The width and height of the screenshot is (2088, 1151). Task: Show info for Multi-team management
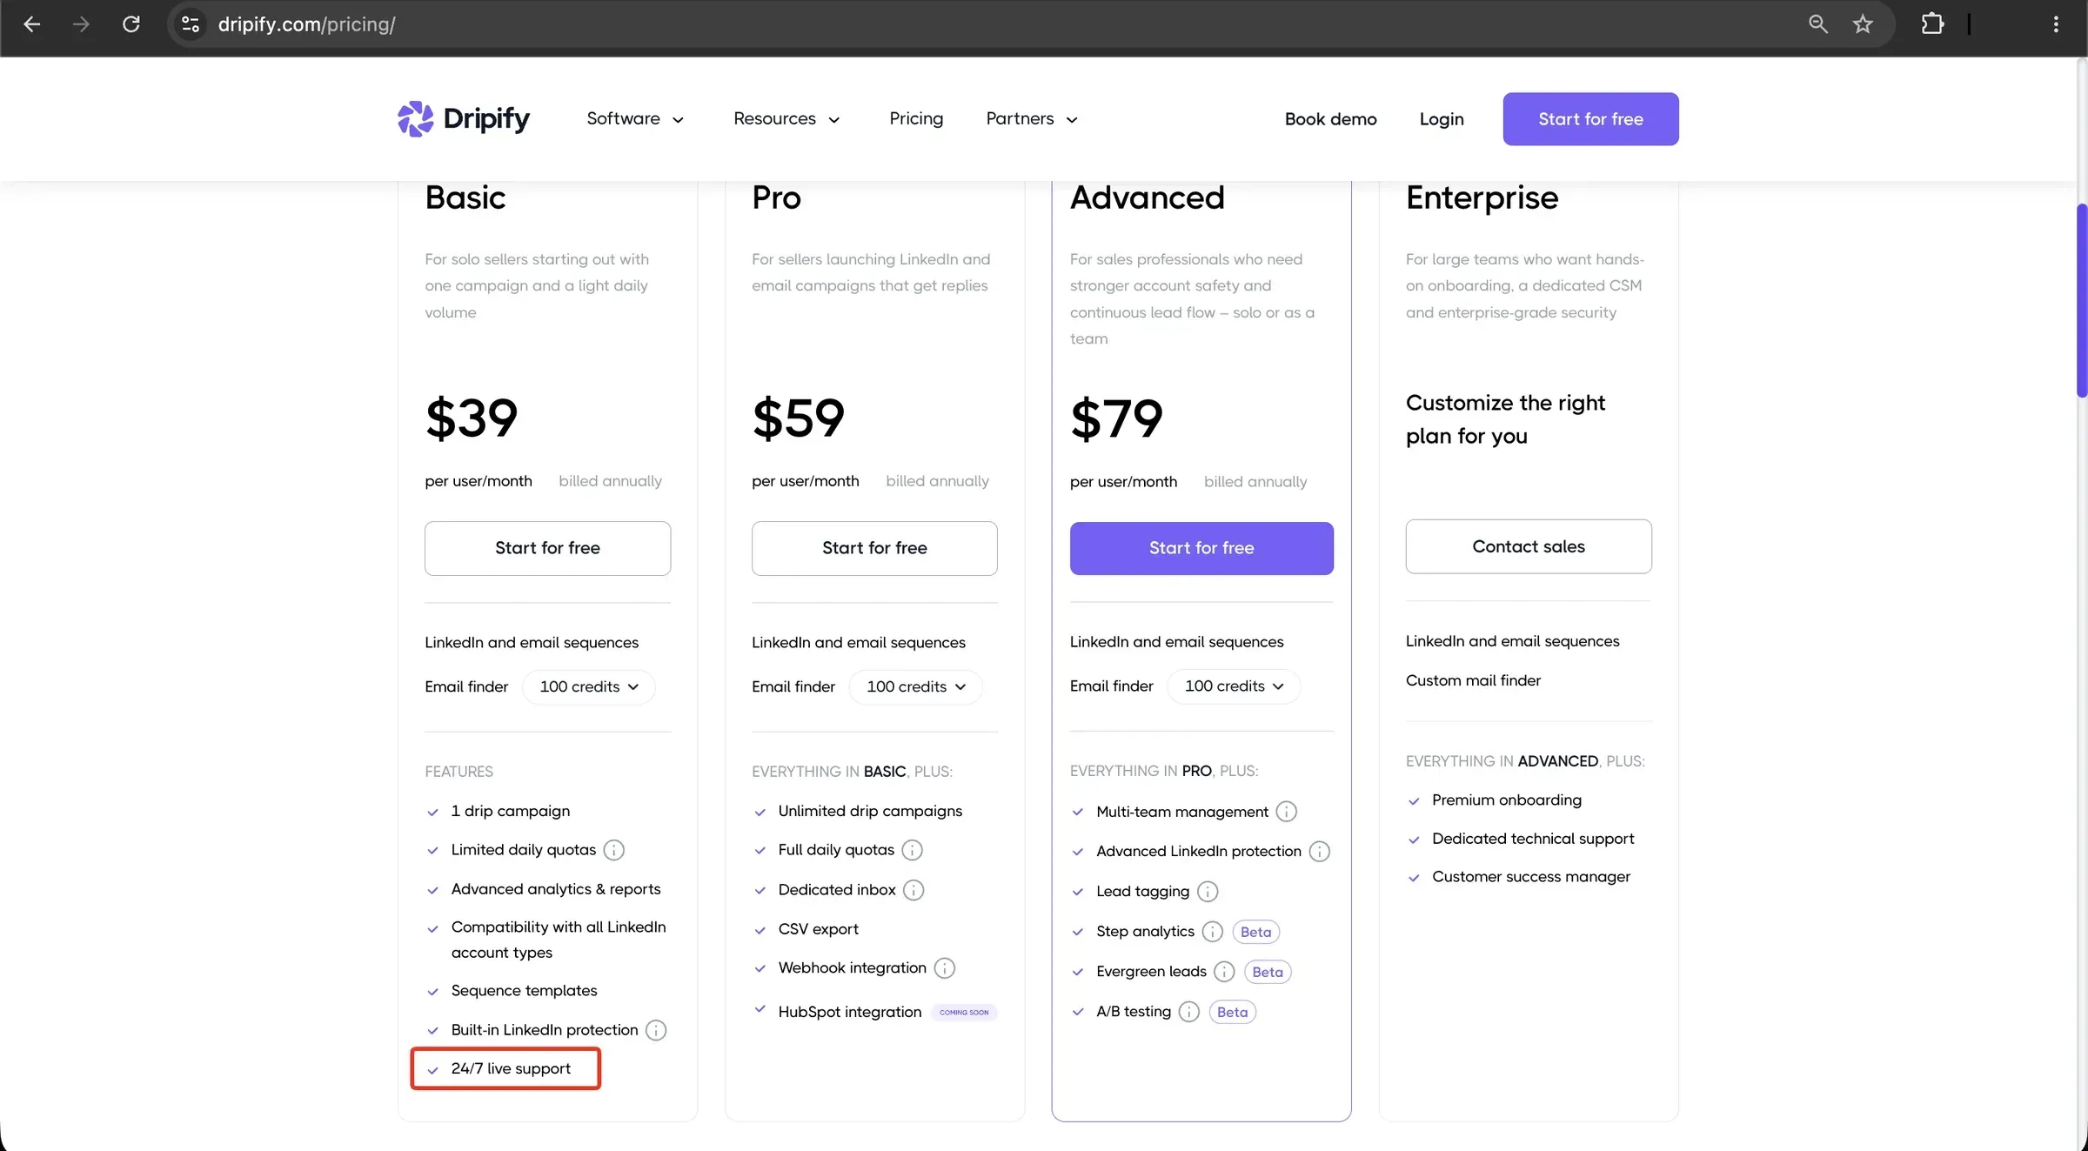[1286, 812]
